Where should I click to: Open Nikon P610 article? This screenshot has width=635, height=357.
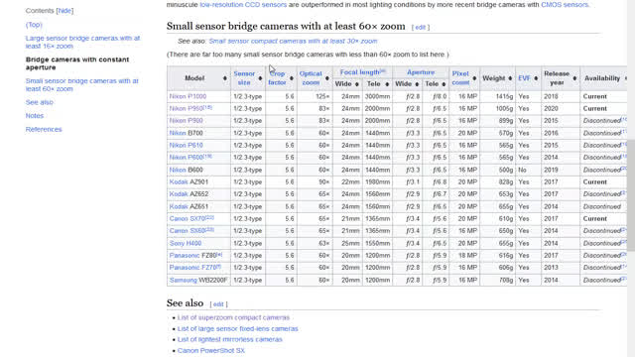[x=186, y=146]
